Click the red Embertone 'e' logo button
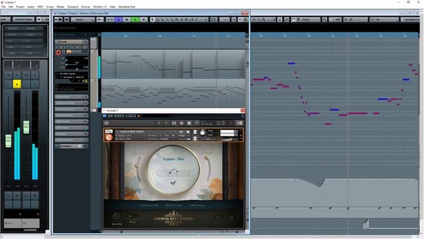 (x=109, y=137)
